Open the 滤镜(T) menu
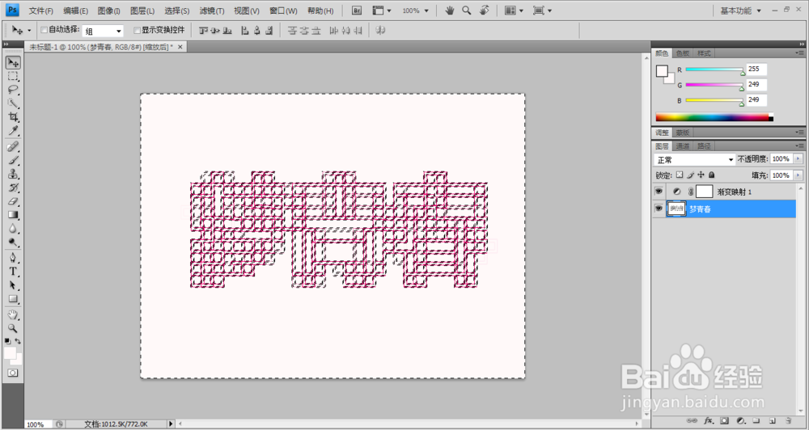This screenshot has height=430, width=809. pos(211,11)
